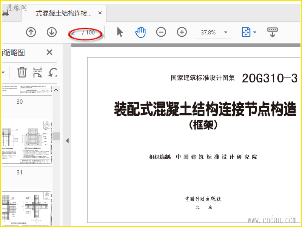Screen dimensions: 302x227
Task: Click the title 装配式混凝土结构连接节点构造
Action: click(x=205, y=109)
